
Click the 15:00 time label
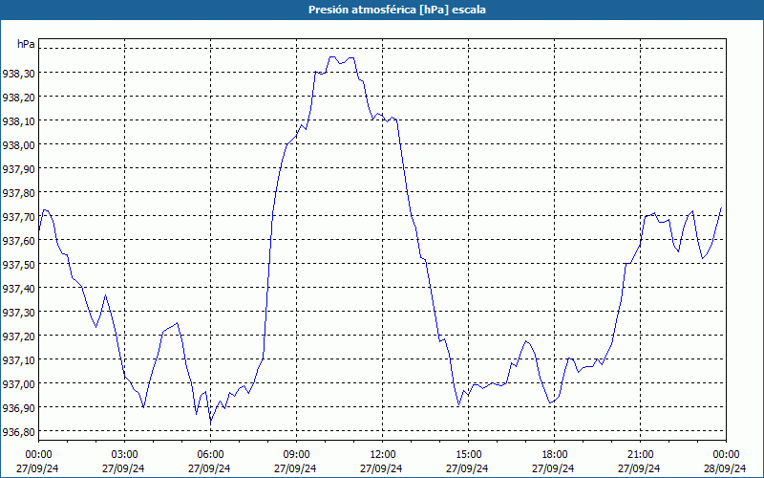[x=468, y=455]
